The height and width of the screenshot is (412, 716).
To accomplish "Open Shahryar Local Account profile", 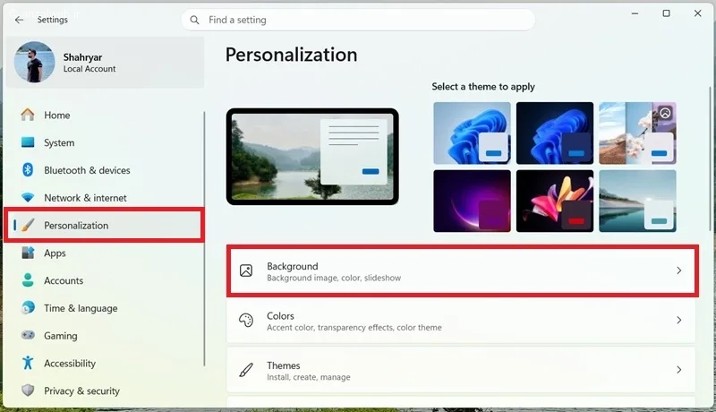I will (106, 62).
